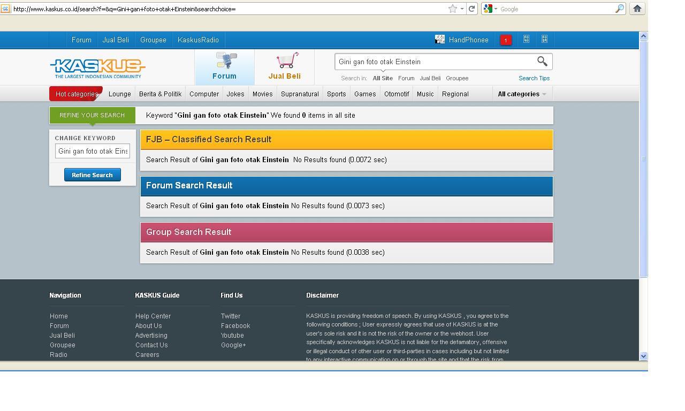Open the Facebook link under Find Us
The image size is (685, 411).
click(x=235, y=326)
